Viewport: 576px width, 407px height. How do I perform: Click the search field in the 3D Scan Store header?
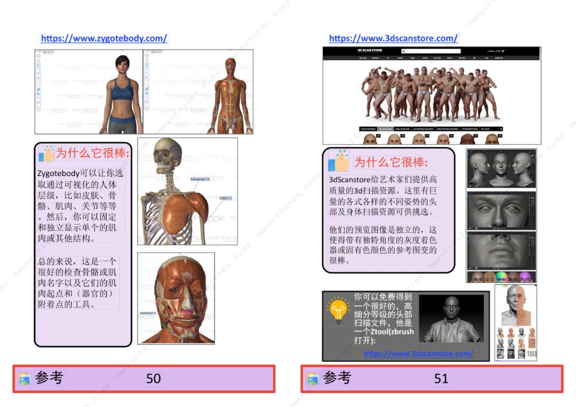tap(431, 51)
